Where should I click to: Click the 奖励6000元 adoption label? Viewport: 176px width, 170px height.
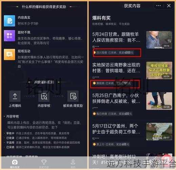[113, 53]
